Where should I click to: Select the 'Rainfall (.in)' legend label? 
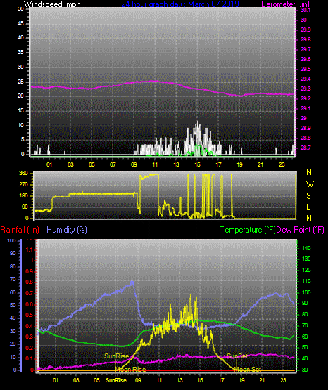click(20, 230)
